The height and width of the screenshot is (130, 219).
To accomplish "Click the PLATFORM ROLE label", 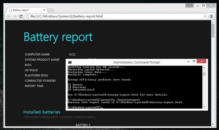I will (36, 75).
